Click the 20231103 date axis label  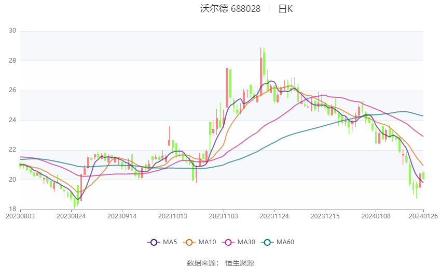224,216
